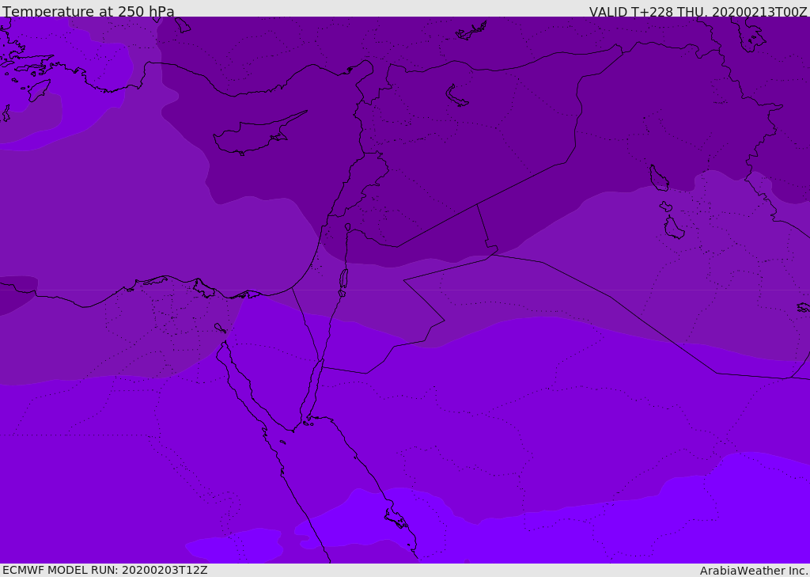Click the 'ECMWF MODEL RUN: 20200203T12Z' footer text
The width and height of the screenshot is (810, 577).
(105, 570)
